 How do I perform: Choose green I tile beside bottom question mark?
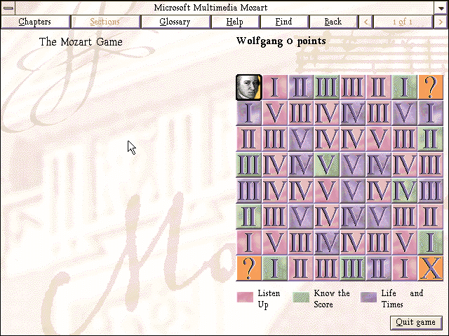(274, 268)
